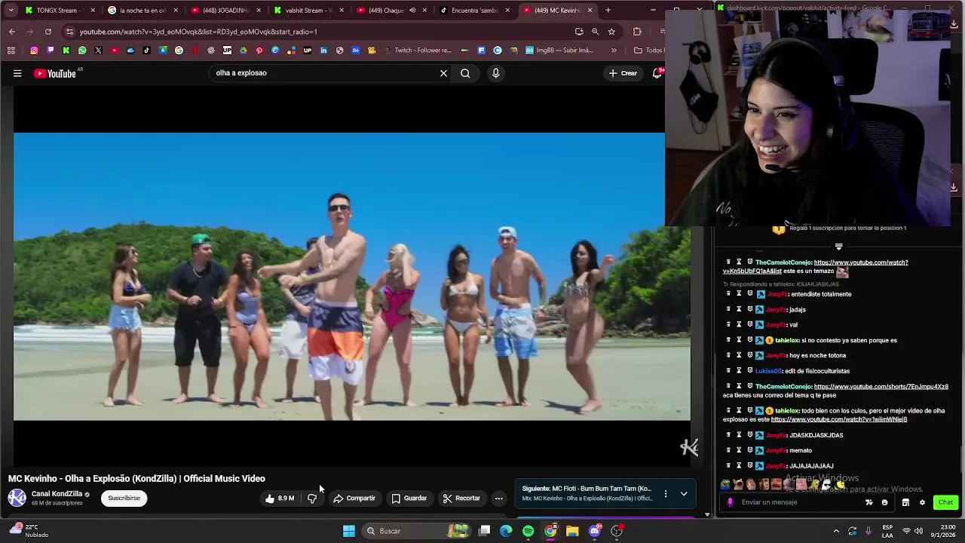Image resolution: width=965 pixels, height=543 pixels.
Task: Show hidden system tray icons chevron
Action: (x=836, y=531)
